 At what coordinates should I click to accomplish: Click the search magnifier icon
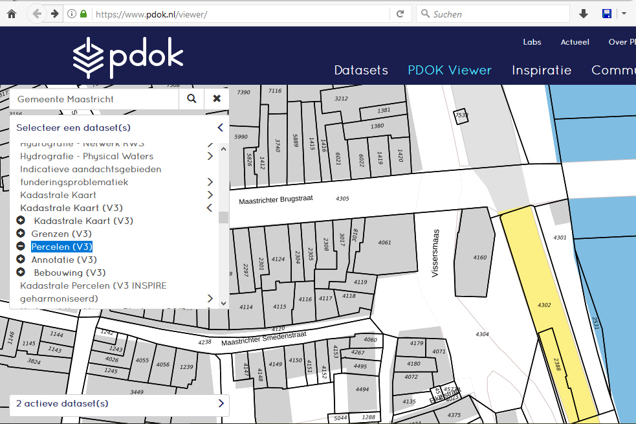pyautogui.click(x=192, y=99)
